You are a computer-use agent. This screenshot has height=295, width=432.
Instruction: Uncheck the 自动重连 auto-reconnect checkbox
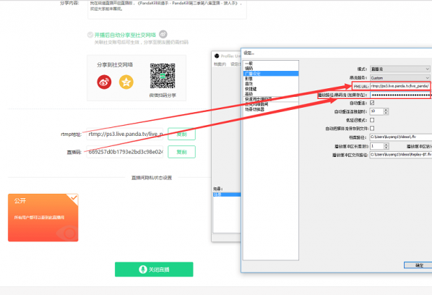372,103
